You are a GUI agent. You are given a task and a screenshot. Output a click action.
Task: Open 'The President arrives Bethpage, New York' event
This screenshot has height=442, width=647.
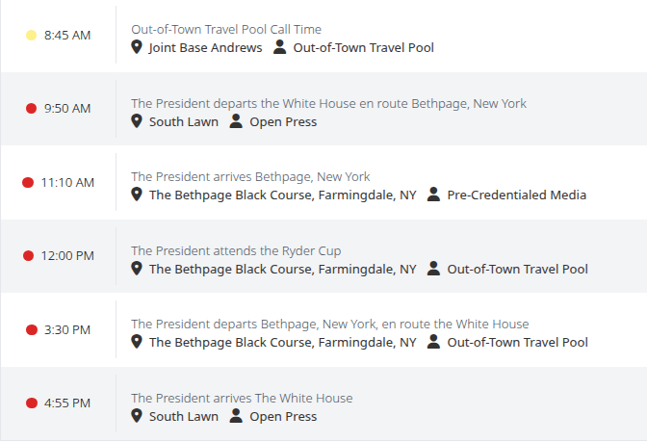coord(250,176)
